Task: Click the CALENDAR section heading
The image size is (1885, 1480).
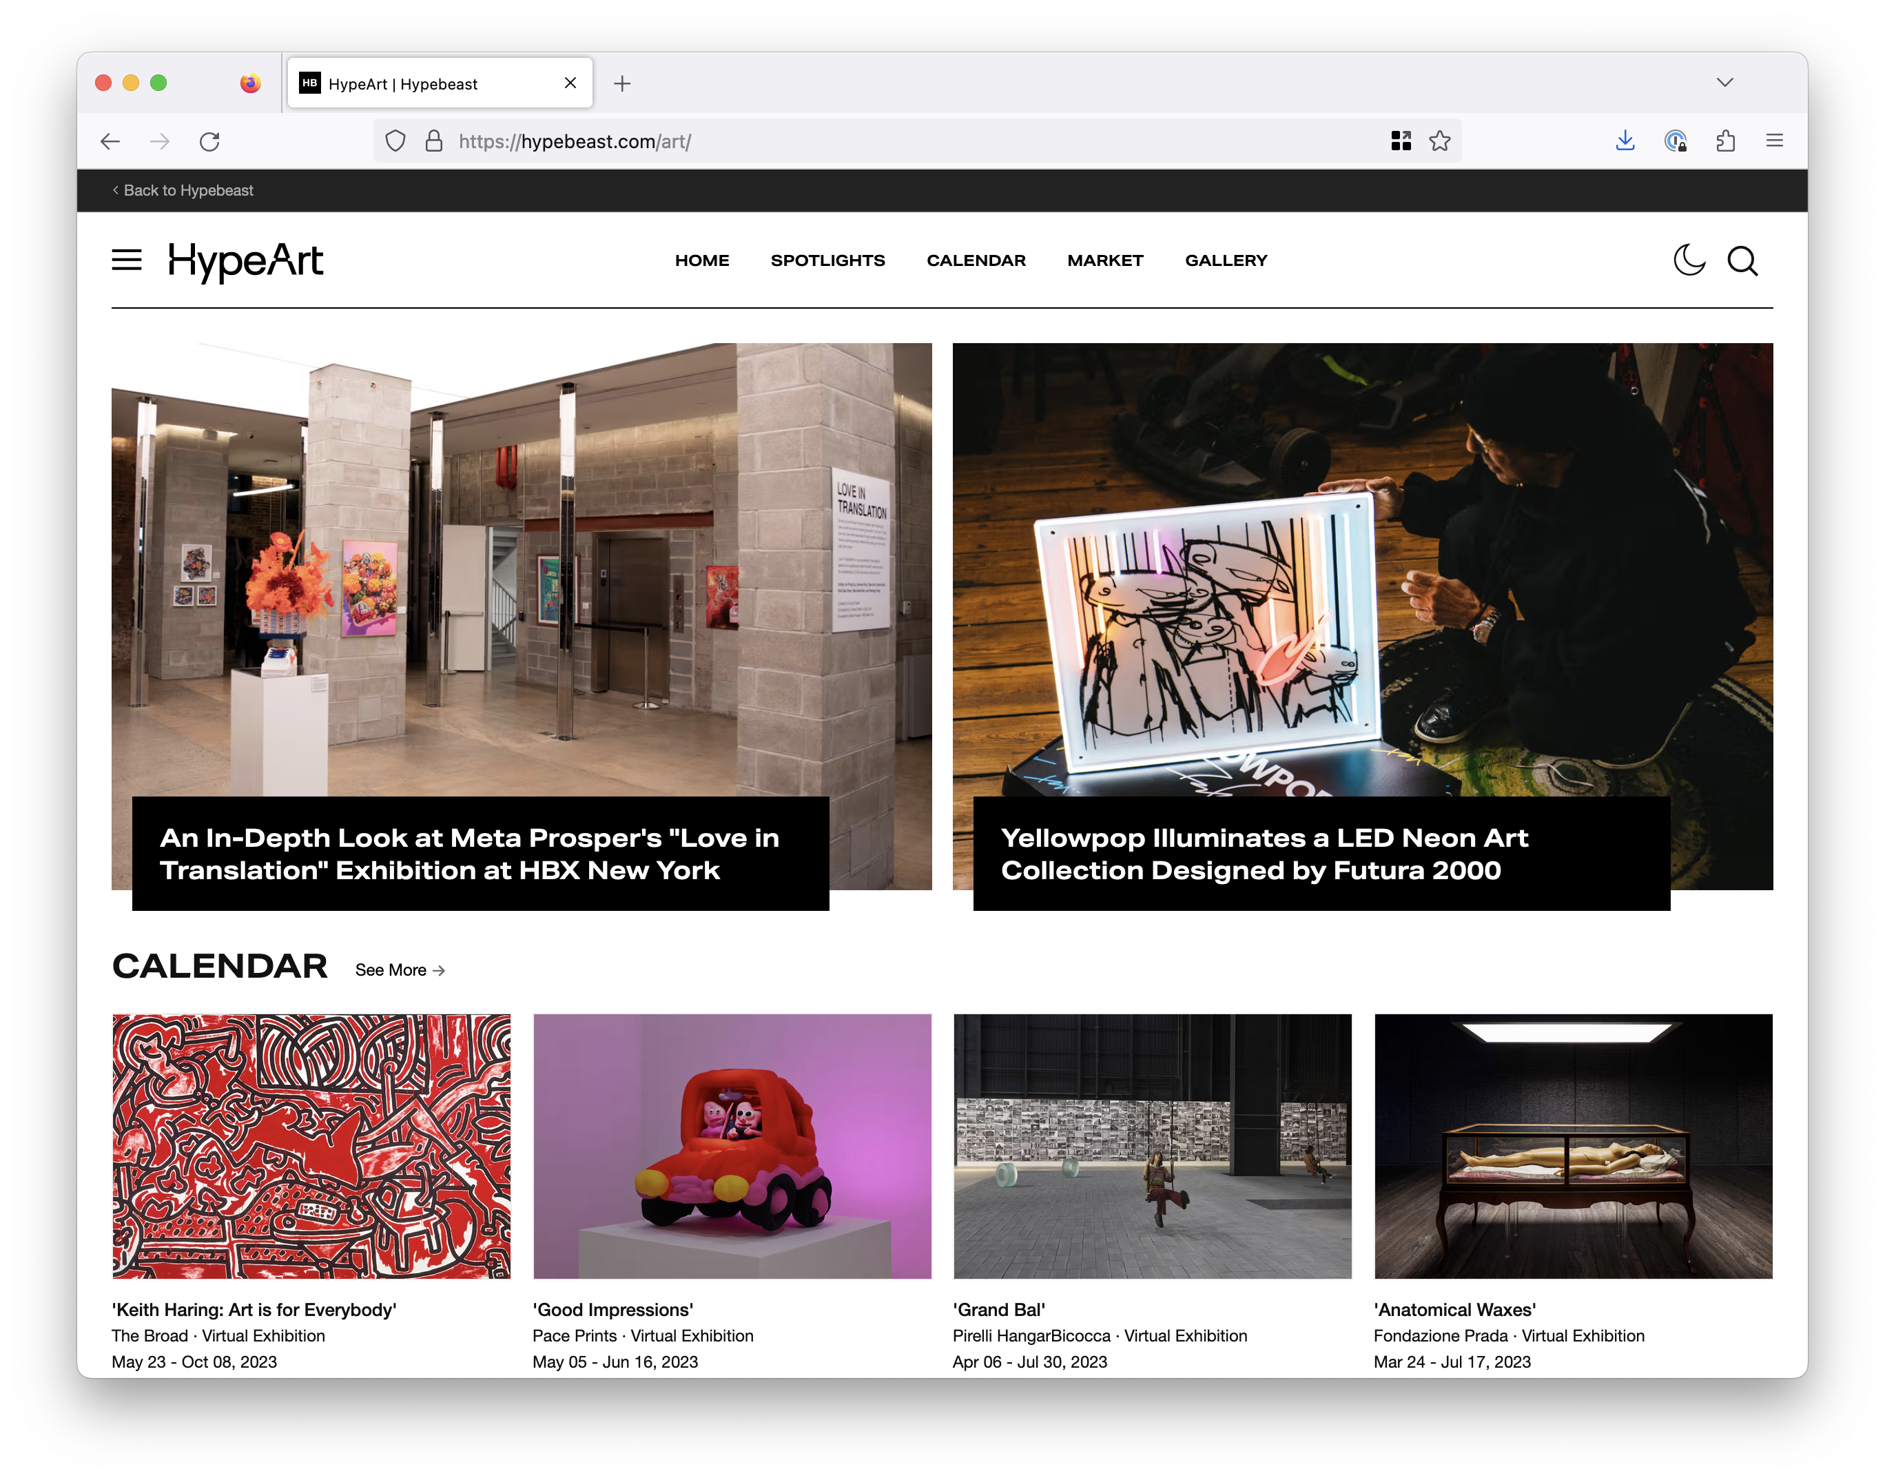Action: (219, 965)
